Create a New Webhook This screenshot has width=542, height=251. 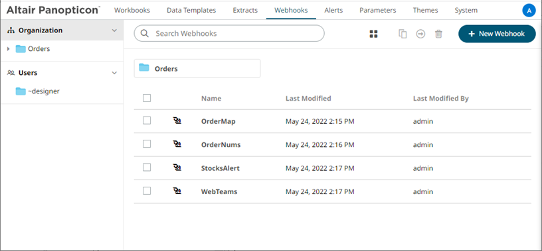pos(497,34)
